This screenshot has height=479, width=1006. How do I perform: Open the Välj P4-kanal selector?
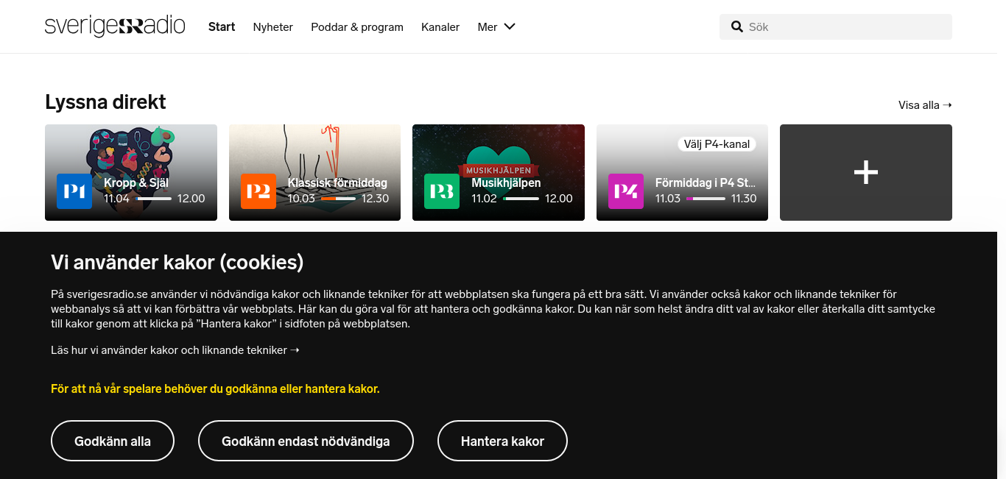tap(717, 144)
